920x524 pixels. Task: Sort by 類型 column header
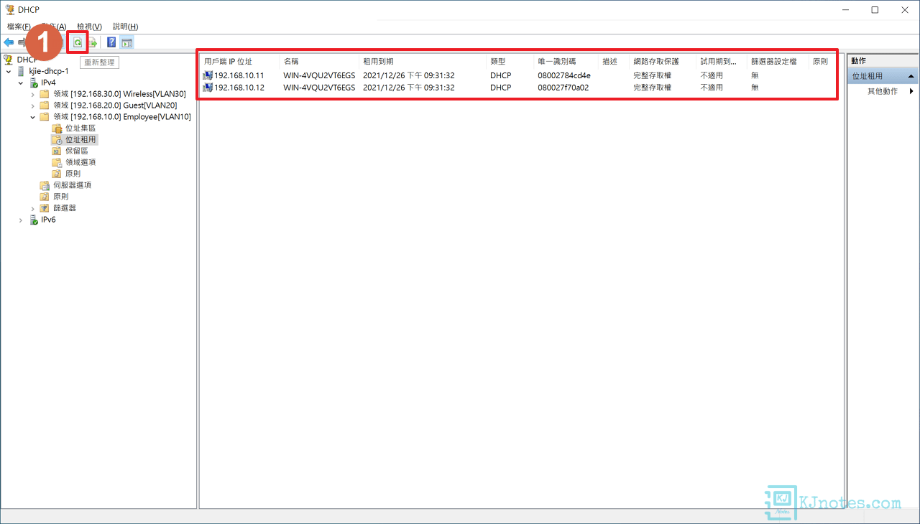click(x=510, y=62)
